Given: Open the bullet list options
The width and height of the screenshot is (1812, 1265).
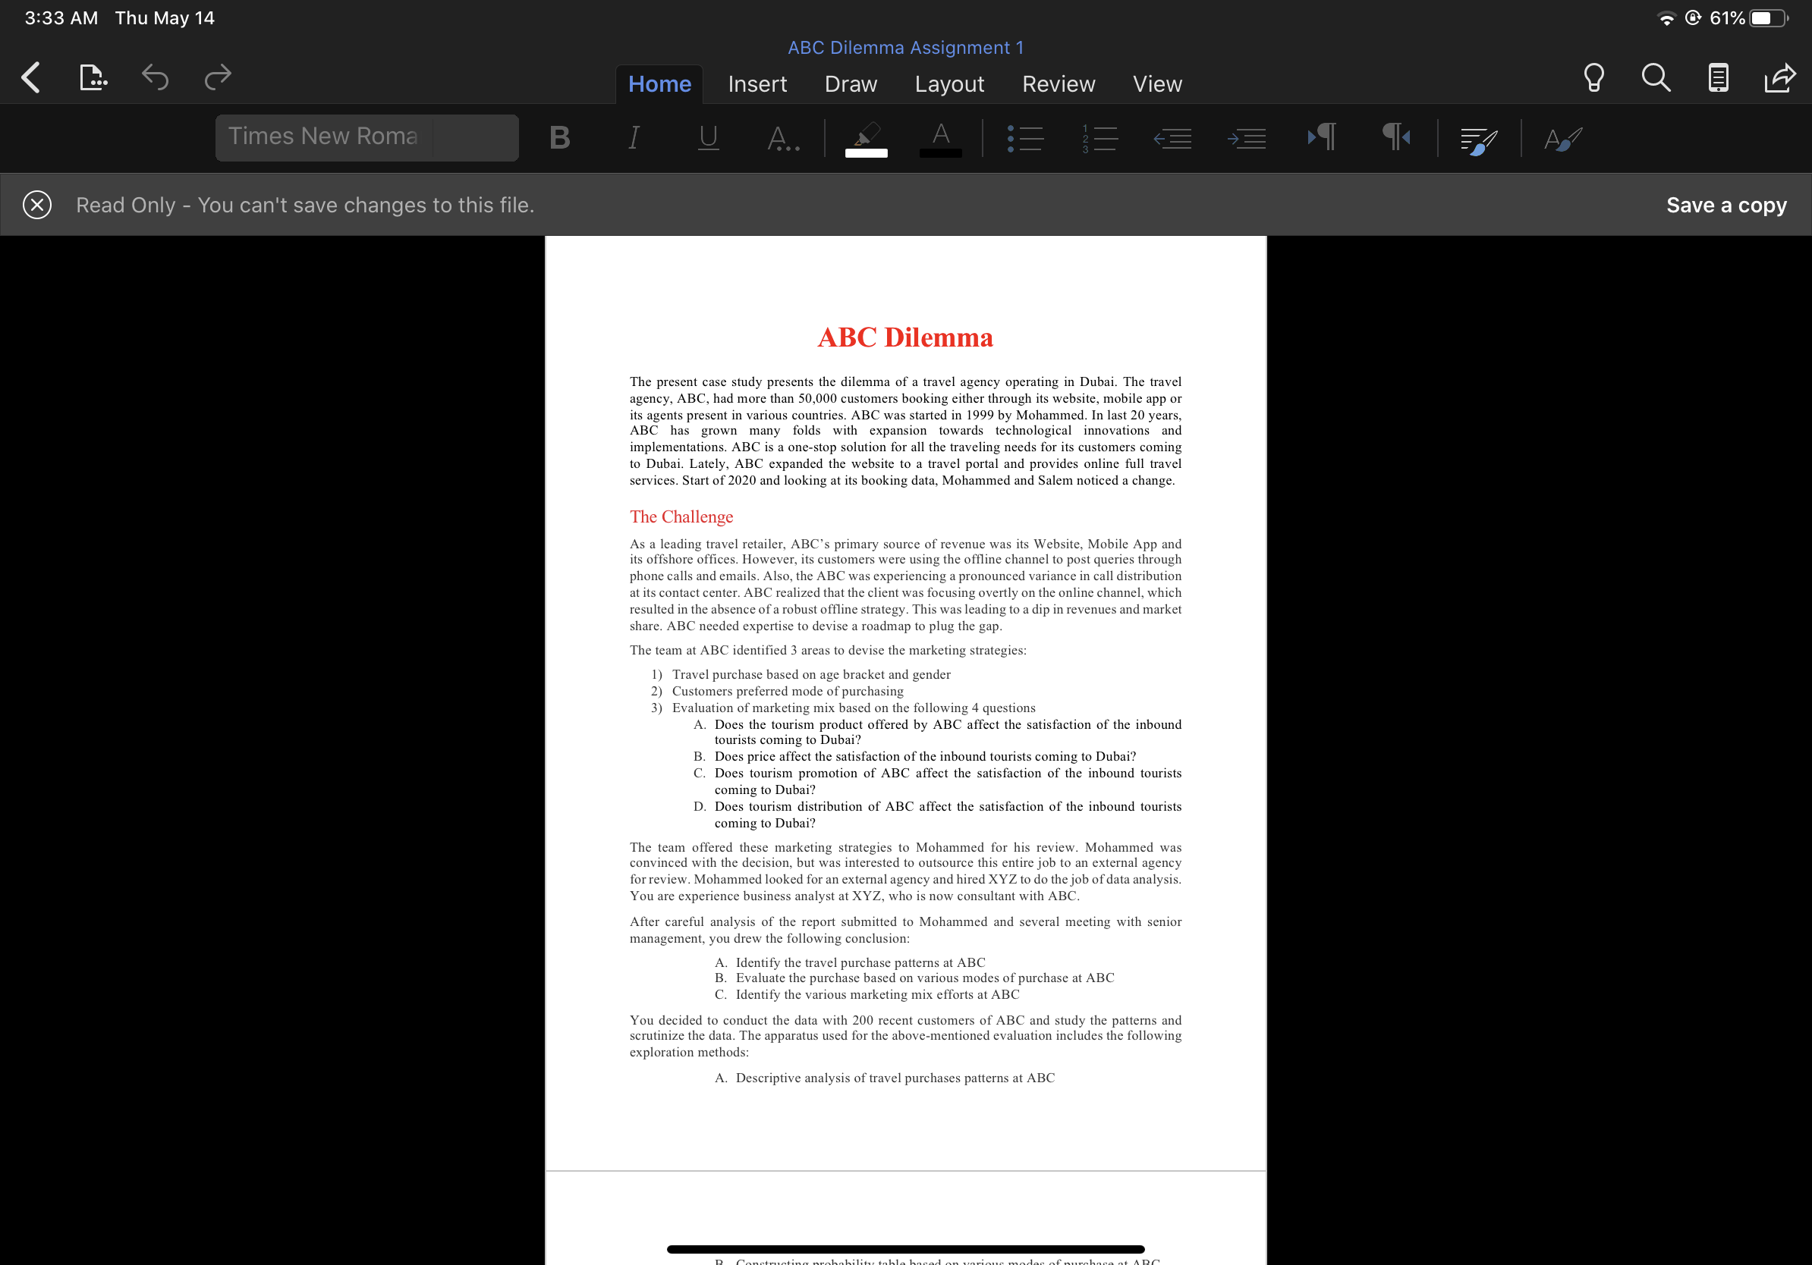Looking at the screenshot, I should [x=1025, y=138].
